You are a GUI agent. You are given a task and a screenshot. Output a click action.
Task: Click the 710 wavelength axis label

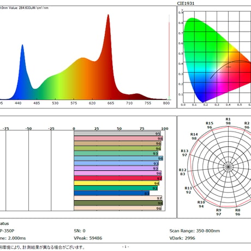pyautogui.click(x=129, y=103)
